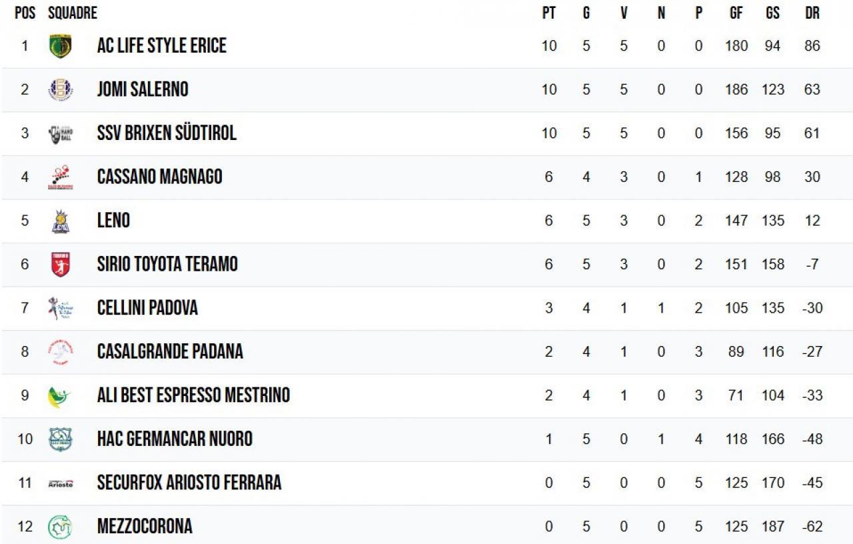Click the Sirio Toyota Teramo red crest
Screen dimensions: 853x544
(x=60, y=264)
